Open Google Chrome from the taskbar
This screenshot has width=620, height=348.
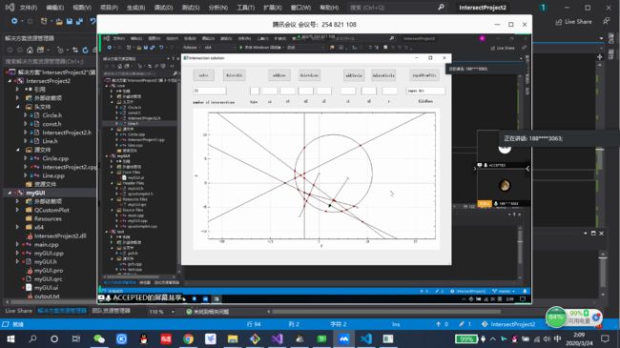click(x=188, y=338)
